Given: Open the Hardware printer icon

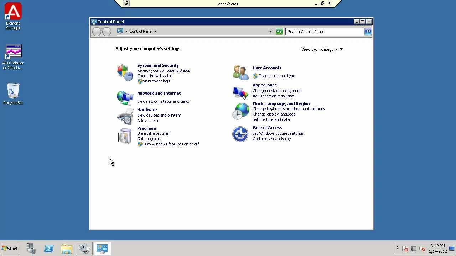Looking at the screenshot, I should point(125,116).
